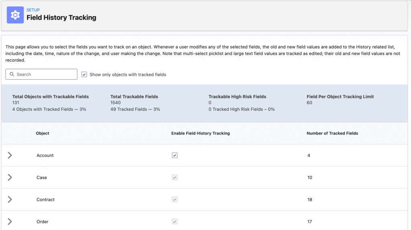Select the Order object name
This screenshot has height=230, width=411.
pyautogui.click(x=43, y=222)
